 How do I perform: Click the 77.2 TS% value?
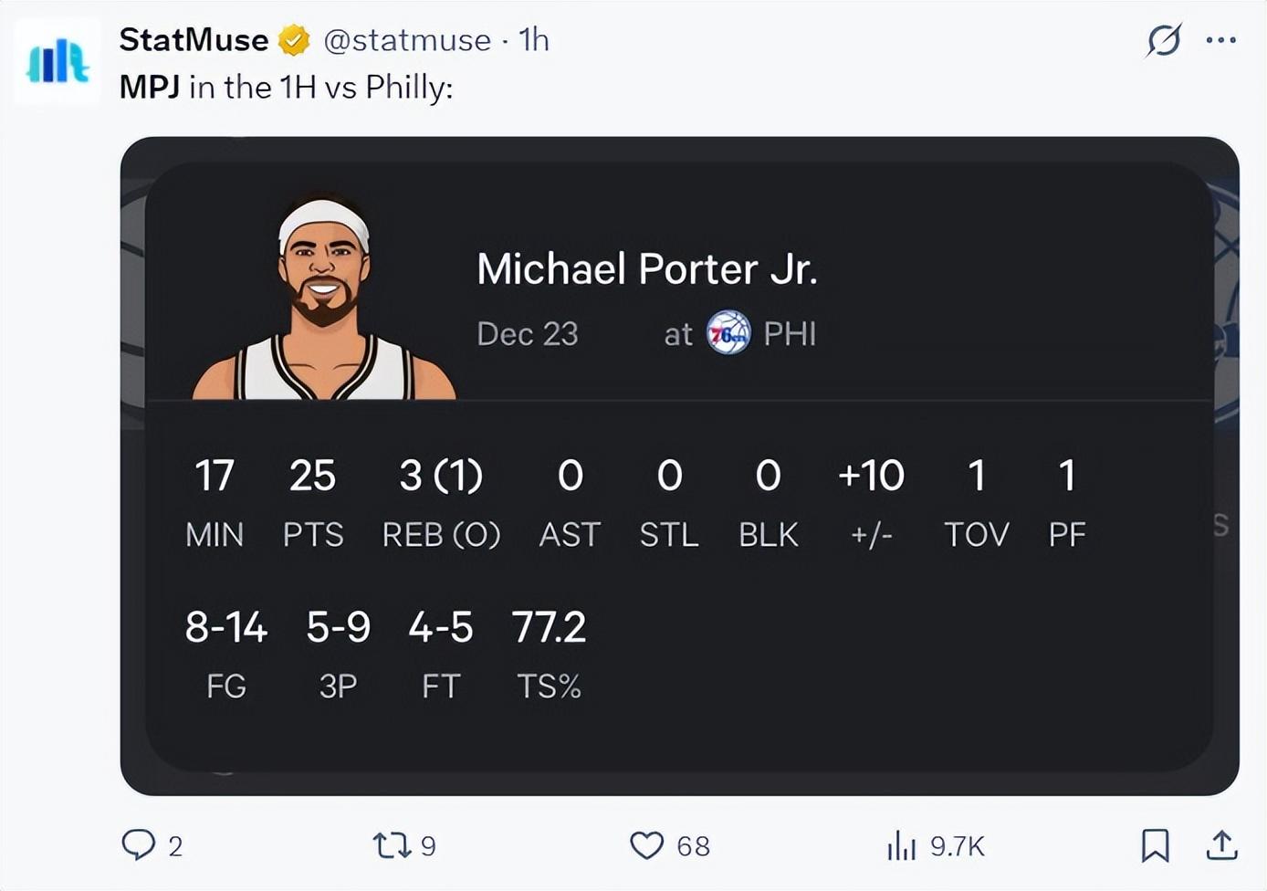pos(549,627)
